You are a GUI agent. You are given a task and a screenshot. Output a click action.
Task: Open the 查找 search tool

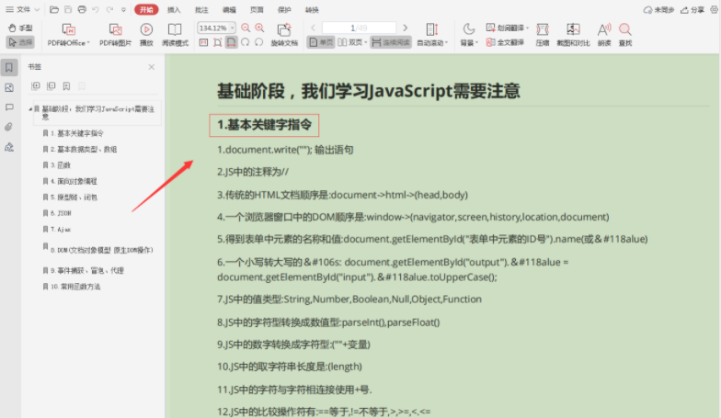pos(625,35)
